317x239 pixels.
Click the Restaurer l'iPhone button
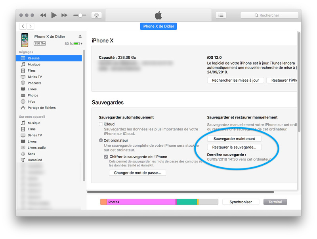(282, 80)
